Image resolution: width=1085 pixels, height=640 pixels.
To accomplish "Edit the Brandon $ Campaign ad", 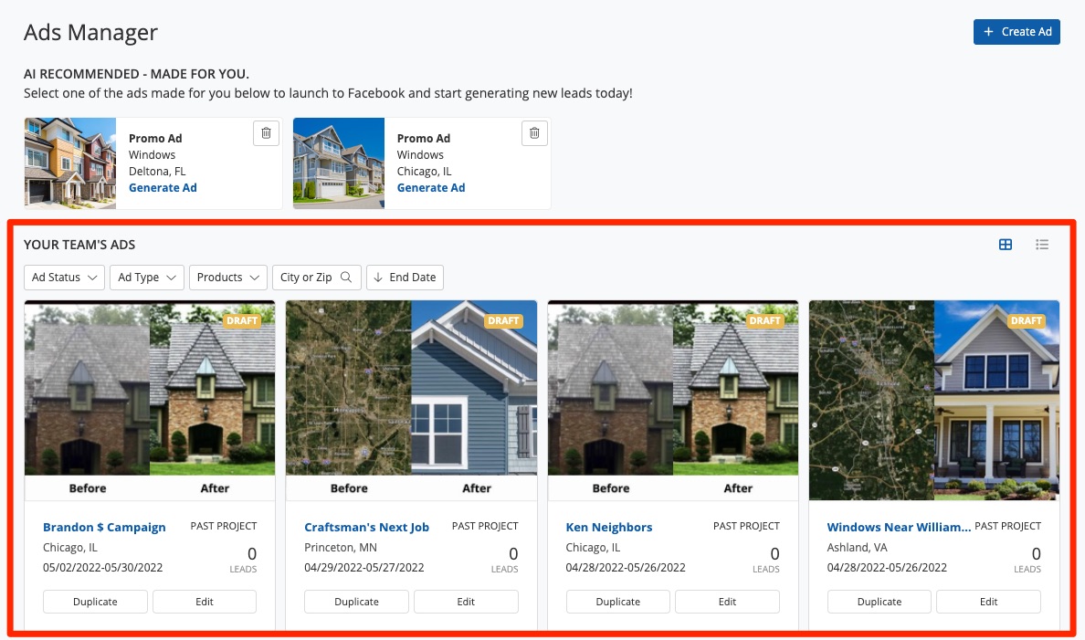I will 205,602.
